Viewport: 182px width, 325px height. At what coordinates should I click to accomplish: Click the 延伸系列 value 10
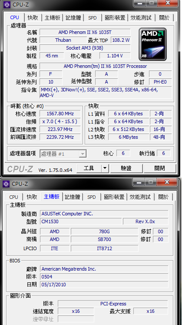point(51,82)
